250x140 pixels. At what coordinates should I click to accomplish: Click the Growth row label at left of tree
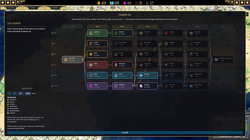[x=54, y=33]
